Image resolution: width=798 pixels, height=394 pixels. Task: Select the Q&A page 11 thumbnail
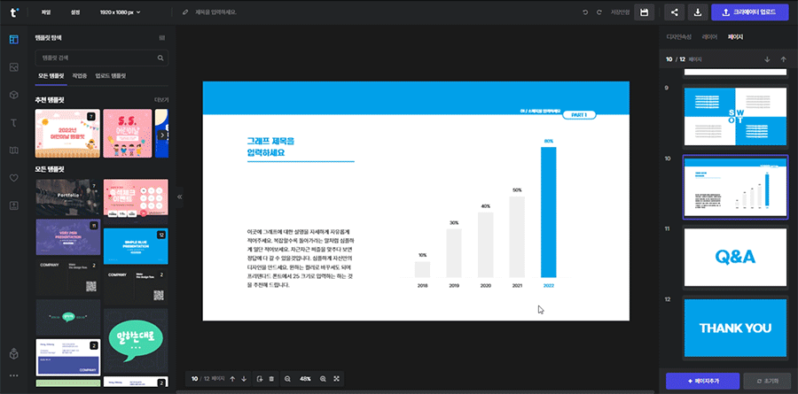point(734,256)
